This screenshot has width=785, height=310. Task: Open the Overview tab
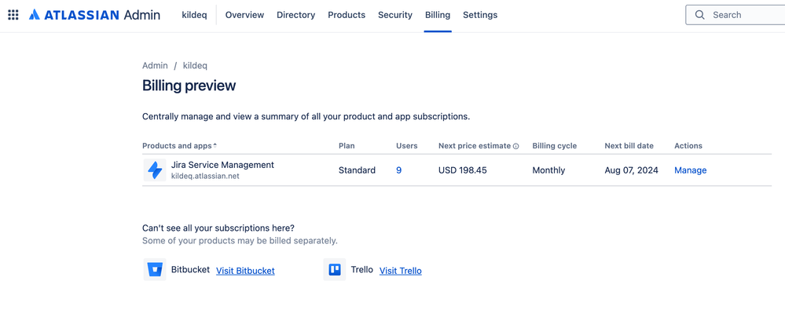244,15
